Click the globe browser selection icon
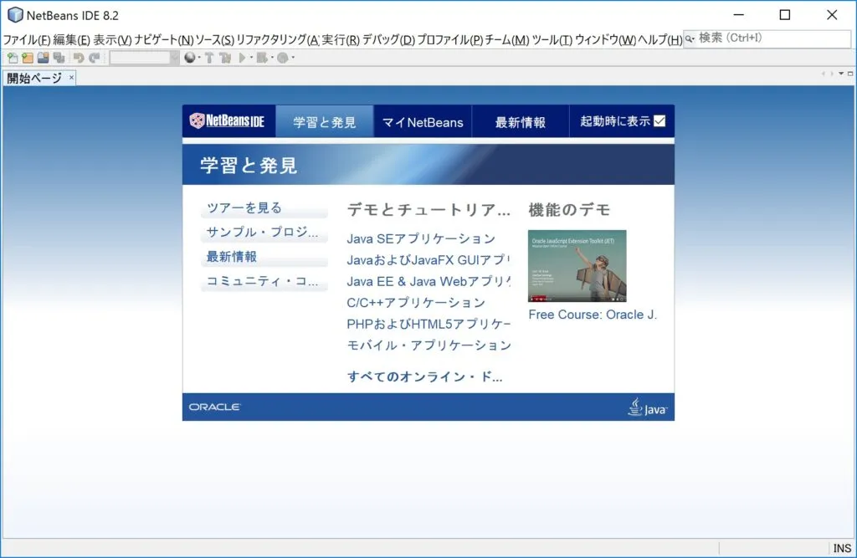Screen dimensions: 857x558 click(x=190, y=58)
